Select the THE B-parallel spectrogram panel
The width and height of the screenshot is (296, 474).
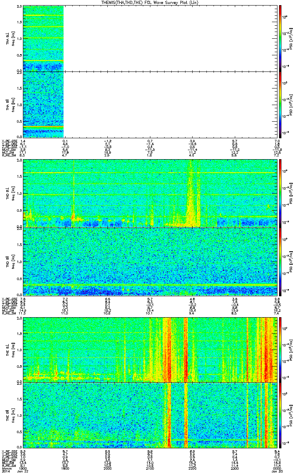150,415
